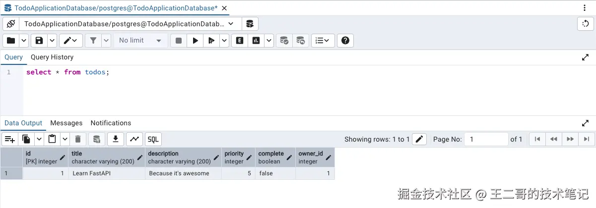Run the query with the Execute play button
Viewport: 596px width, 208px height.
195,41
